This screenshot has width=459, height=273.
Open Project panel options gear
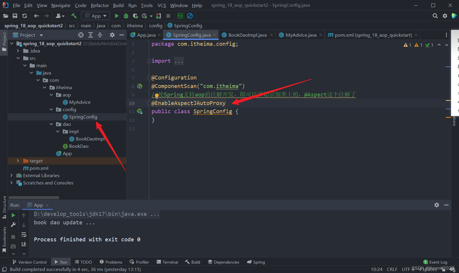[x=112, y=35]
